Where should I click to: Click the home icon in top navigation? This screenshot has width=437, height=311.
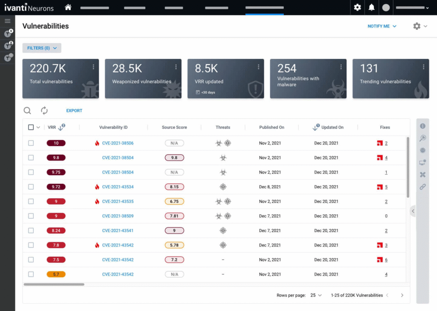pos(68,7)
